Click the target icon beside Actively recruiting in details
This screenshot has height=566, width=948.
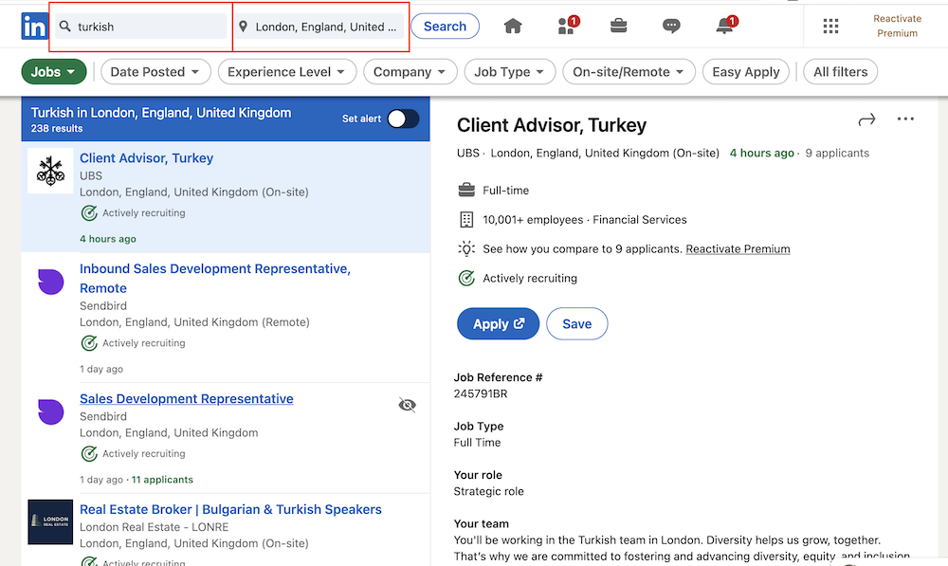[466, 278]
